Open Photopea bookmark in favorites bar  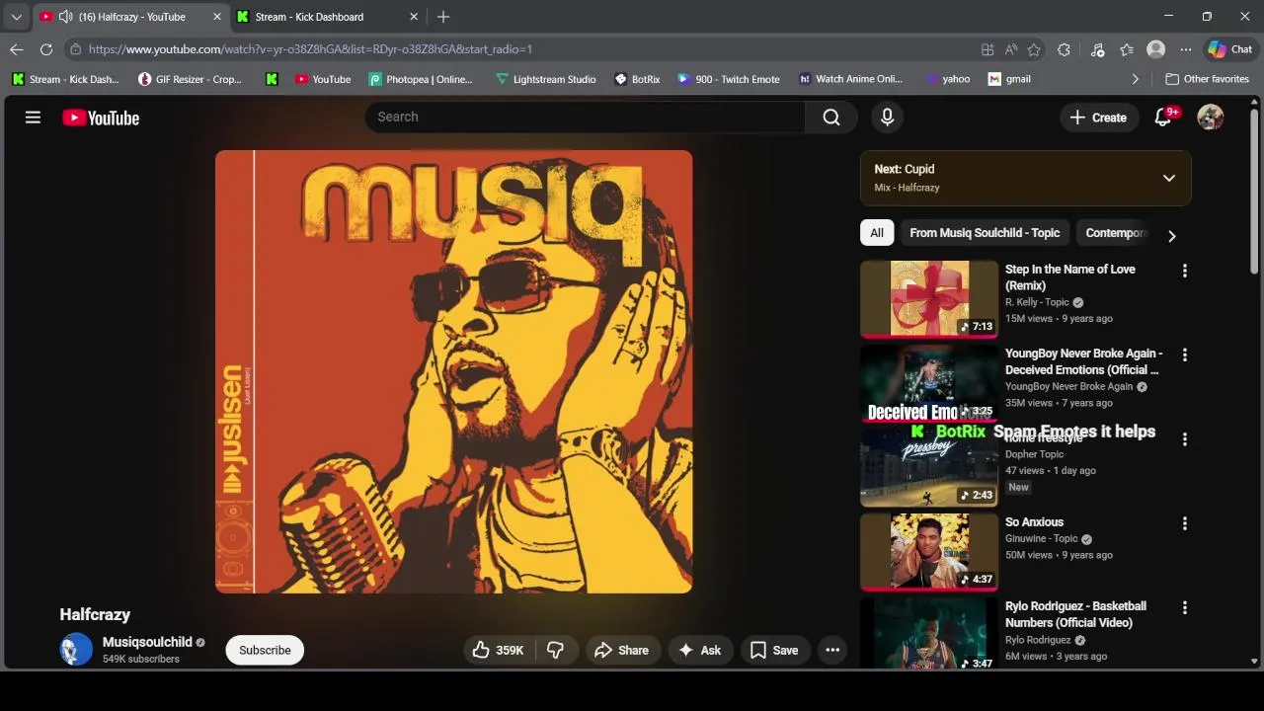(421, 79)
